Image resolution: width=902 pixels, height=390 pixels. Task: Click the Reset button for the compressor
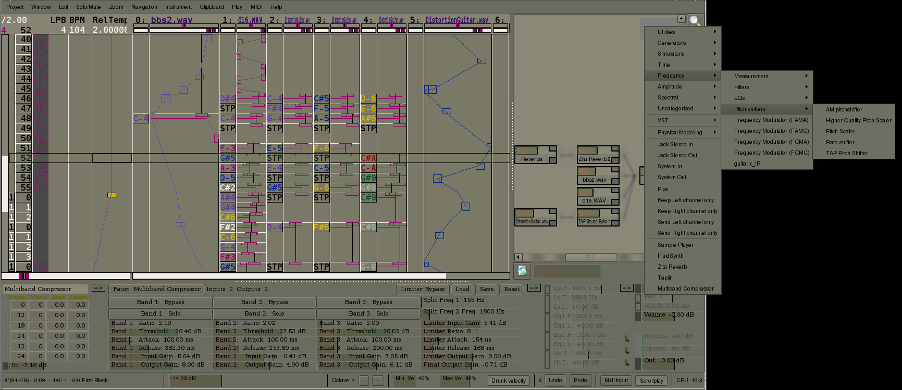(511, 290)
